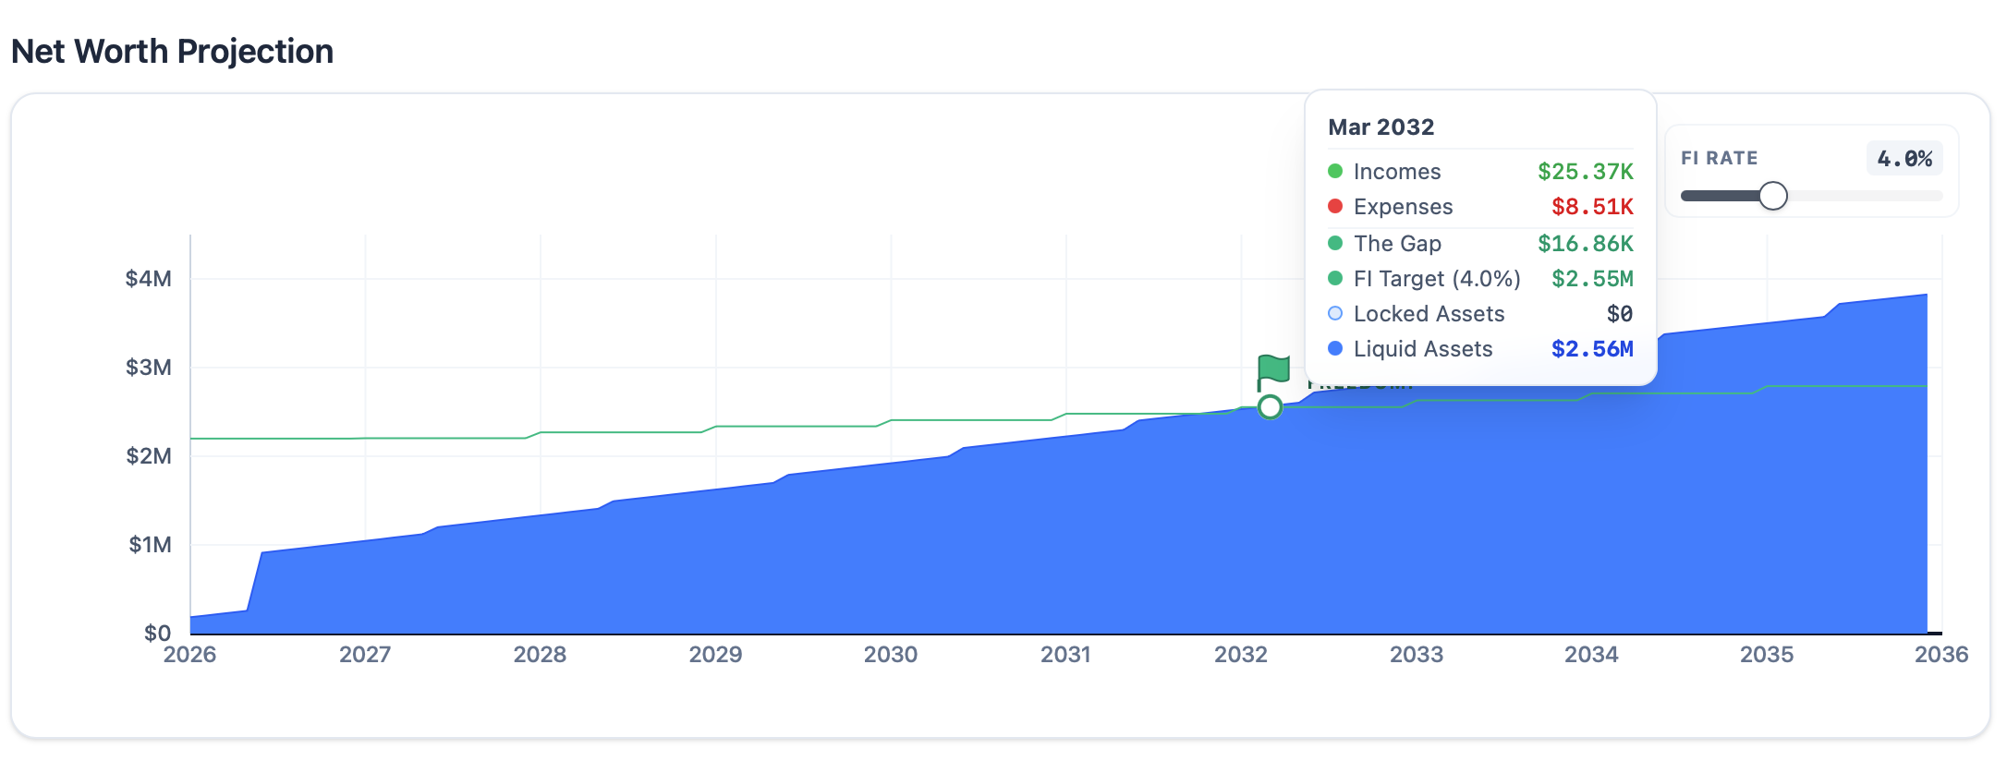The width and height of the screenshot is (2007, 761).
Task: Click the 4.0% FI rate value box
Action: click(1904, 159)
